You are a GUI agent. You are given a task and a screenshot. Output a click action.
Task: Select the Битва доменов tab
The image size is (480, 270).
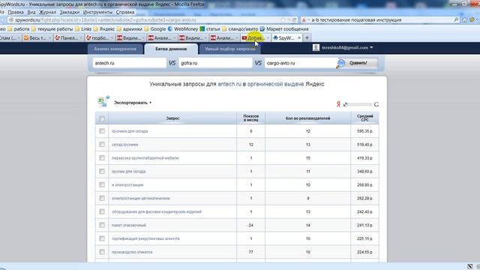coord(171,49)
